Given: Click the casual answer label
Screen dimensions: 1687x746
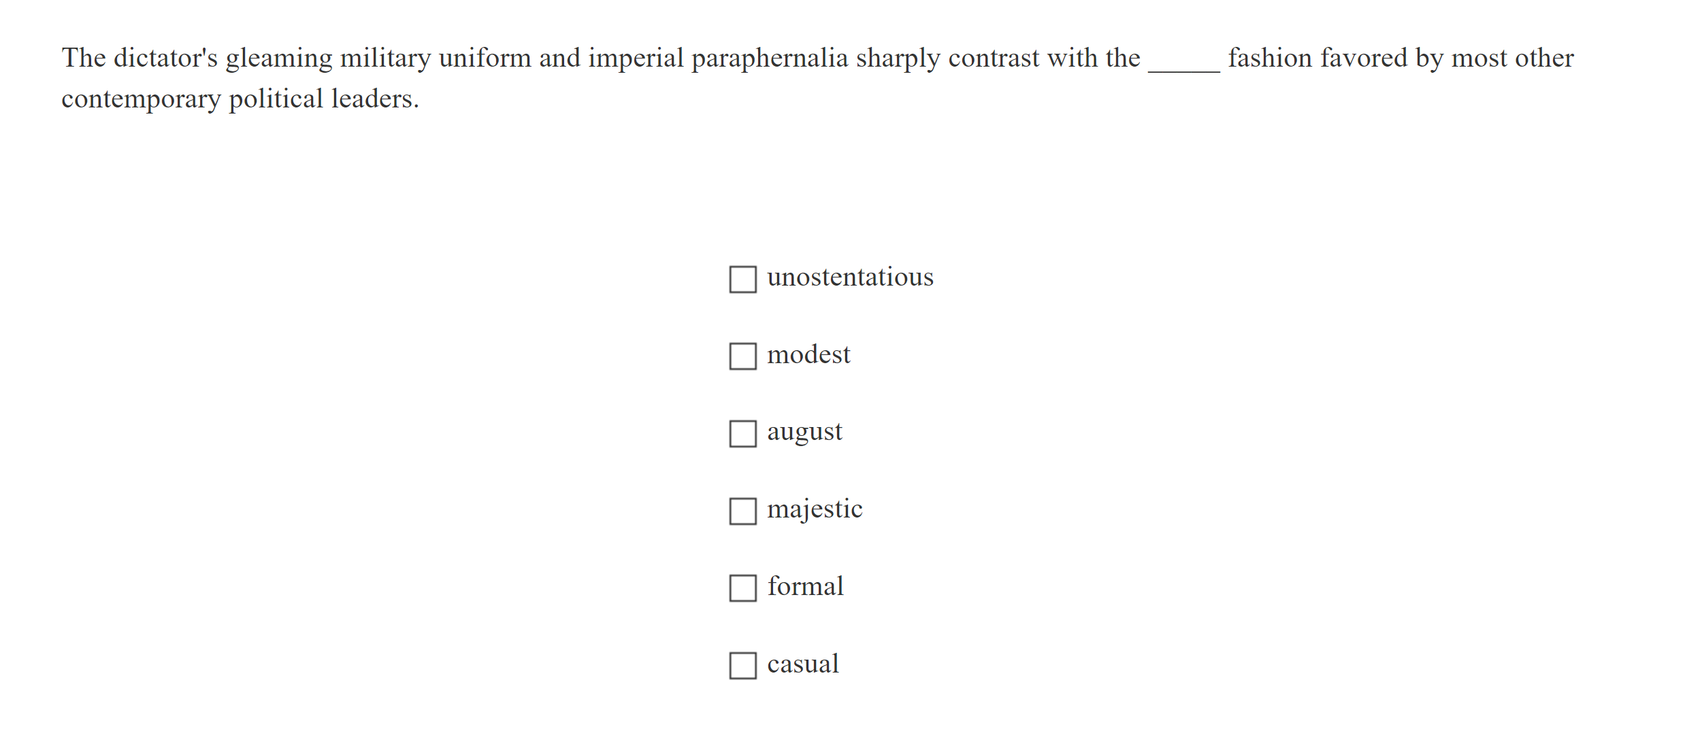Looking at the screenshot, I should [803, 664].
